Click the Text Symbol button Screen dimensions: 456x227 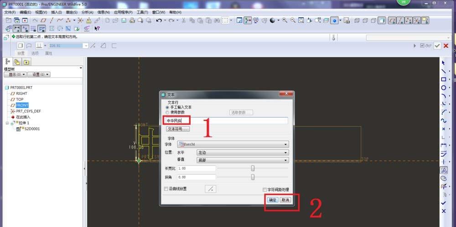(178, 129)
